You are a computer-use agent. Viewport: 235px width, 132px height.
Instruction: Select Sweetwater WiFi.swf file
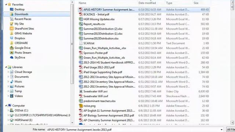coord(144,96)
